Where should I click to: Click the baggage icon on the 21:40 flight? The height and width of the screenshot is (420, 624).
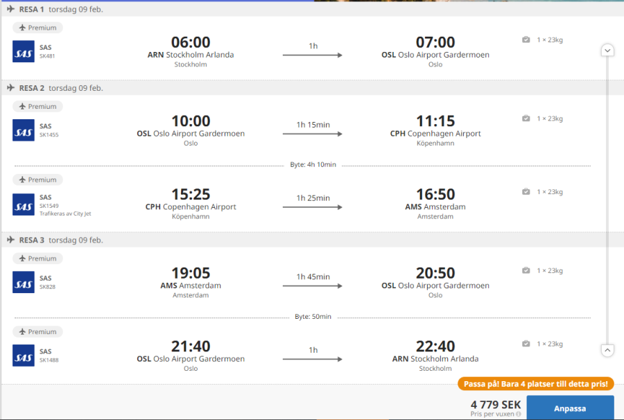[x=526, y=344]
